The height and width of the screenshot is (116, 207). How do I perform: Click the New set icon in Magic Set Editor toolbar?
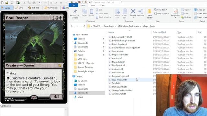(x=2, y=3)
